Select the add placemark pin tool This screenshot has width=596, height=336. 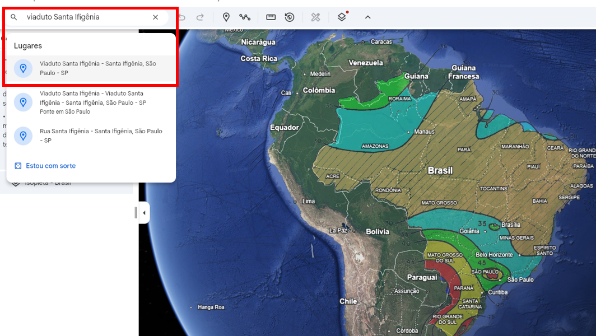[x=226, y=17]
